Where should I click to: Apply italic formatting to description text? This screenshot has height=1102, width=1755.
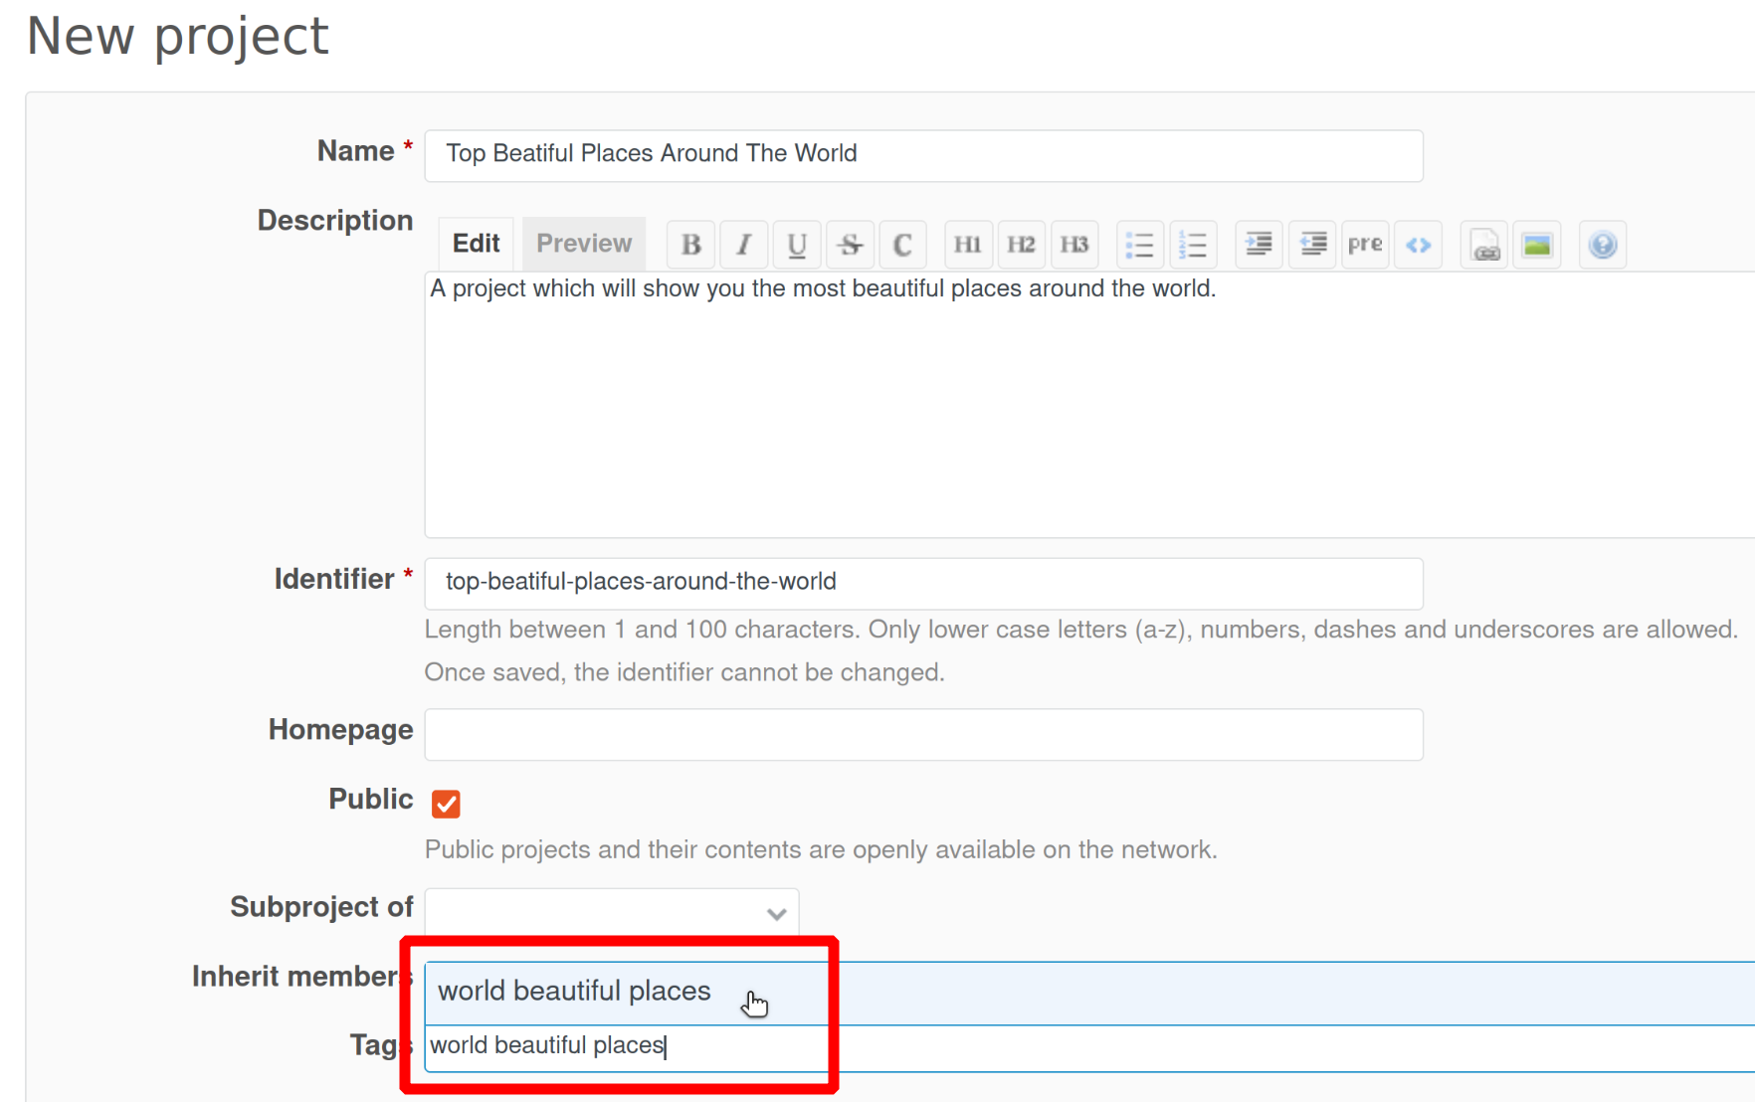click(743, 245)
